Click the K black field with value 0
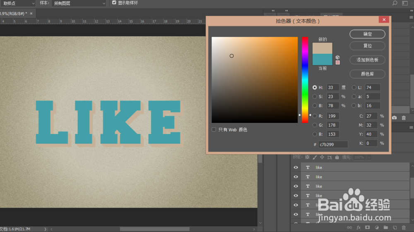The width and height of the screenshot is (414, 232). (x=371, y=143)
